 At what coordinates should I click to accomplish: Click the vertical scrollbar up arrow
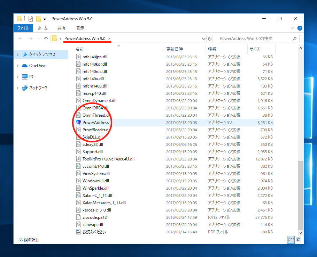[301, 48]
